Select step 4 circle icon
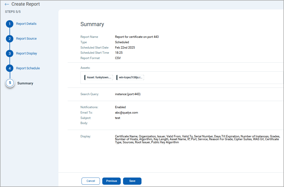 click(x=9, y=68)
